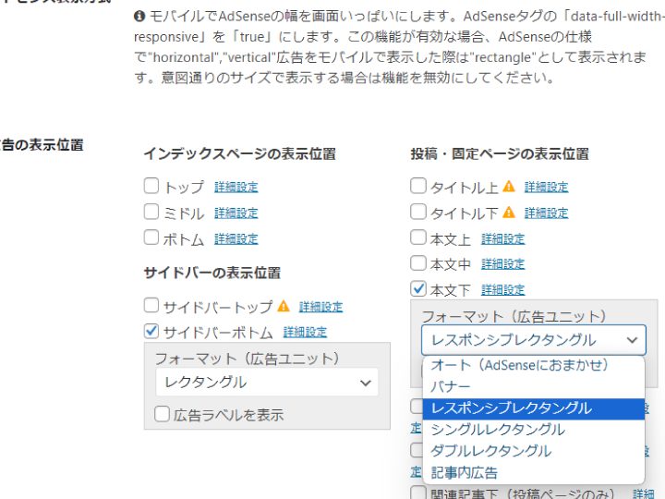Select 記事内広告 from the format list
This screenshot has height=499, width=665.
(534, 473)
